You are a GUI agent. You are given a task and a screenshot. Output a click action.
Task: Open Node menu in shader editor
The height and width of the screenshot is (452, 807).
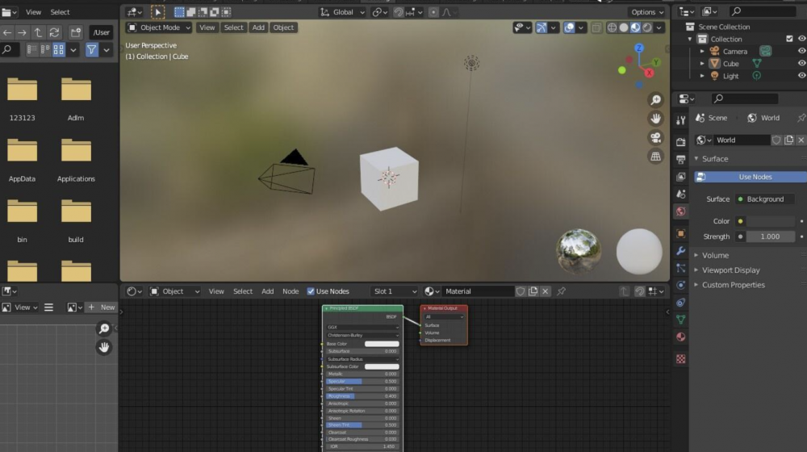click(291, 291)
